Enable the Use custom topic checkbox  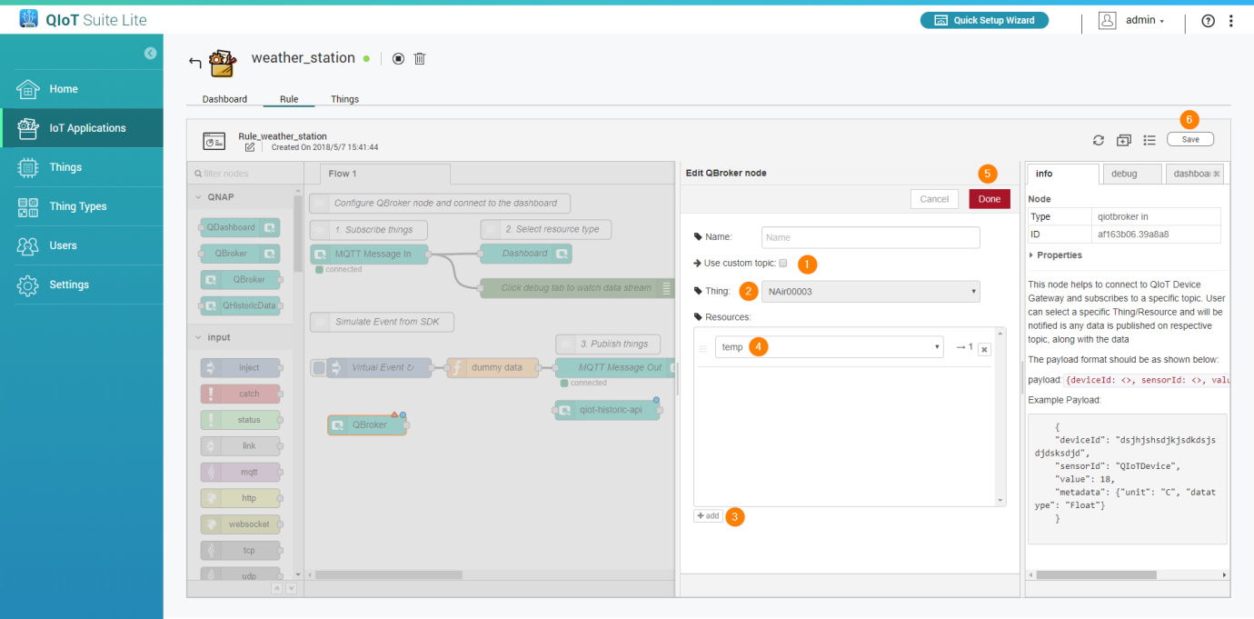click(x=783, y=264)
